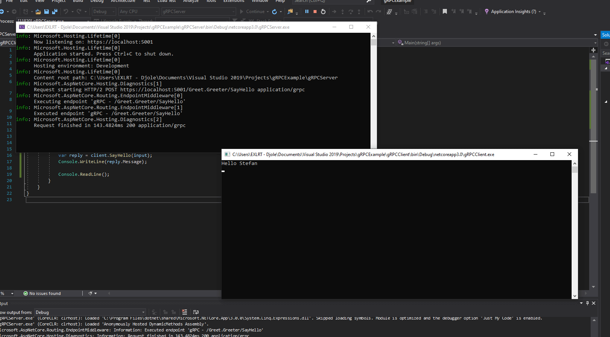The image size is (610, 337).
Task: Click the No issues found indicator
Action: (42, 293)
